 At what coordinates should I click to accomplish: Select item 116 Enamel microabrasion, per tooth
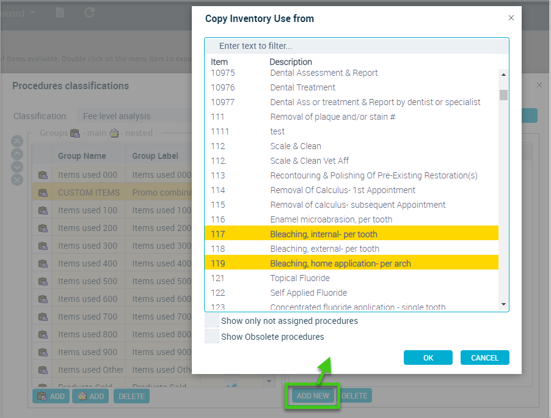point(351,219)
